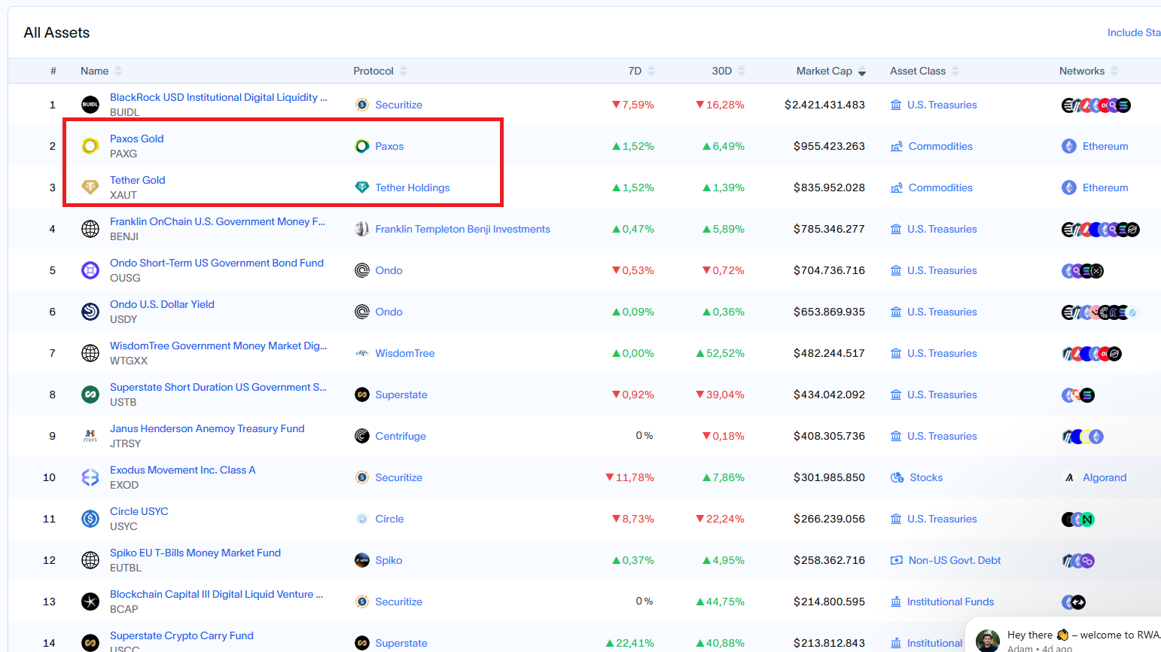Click the WTGXX globe icon

(90, 353)
